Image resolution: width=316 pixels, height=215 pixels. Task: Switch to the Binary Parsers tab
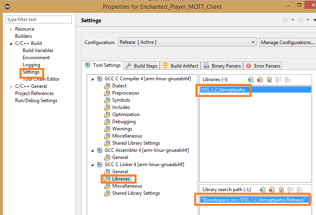click(x=222, y=66)
